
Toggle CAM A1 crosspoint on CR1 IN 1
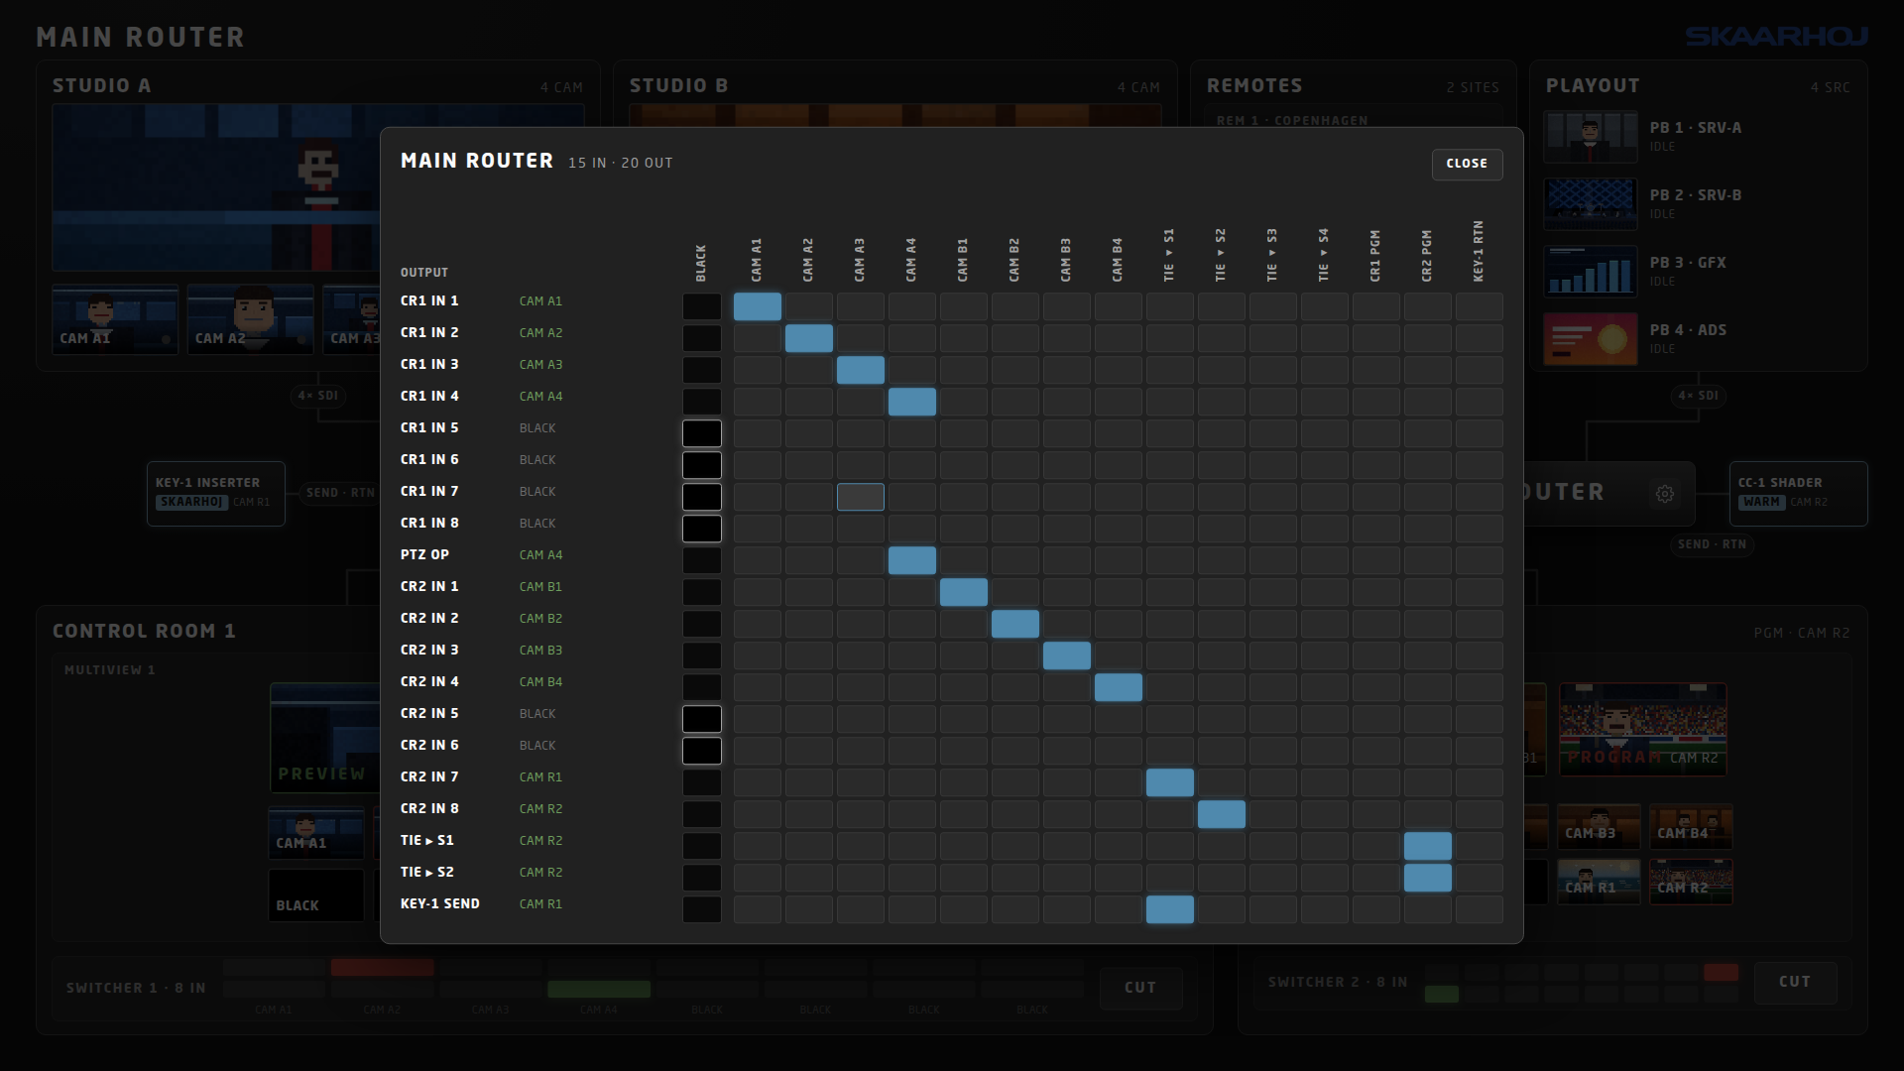[x=758, y=306]
